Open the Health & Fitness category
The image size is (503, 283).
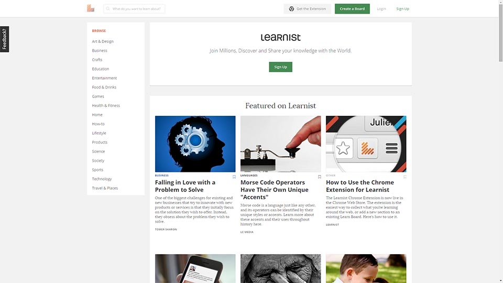point(106,105)
